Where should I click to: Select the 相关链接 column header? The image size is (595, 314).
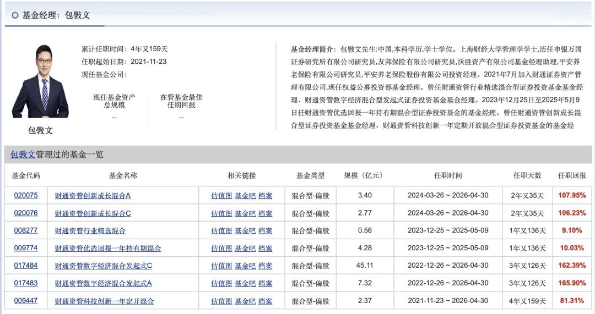pyautogui.click(x=242, y=175)
